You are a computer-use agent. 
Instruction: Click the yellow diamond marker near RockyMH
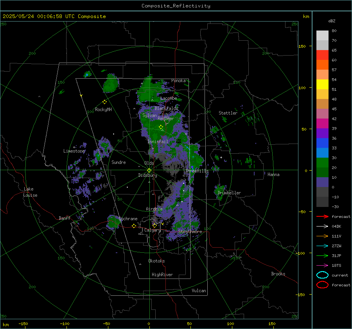pyautogui.click(x=104, y=102)
